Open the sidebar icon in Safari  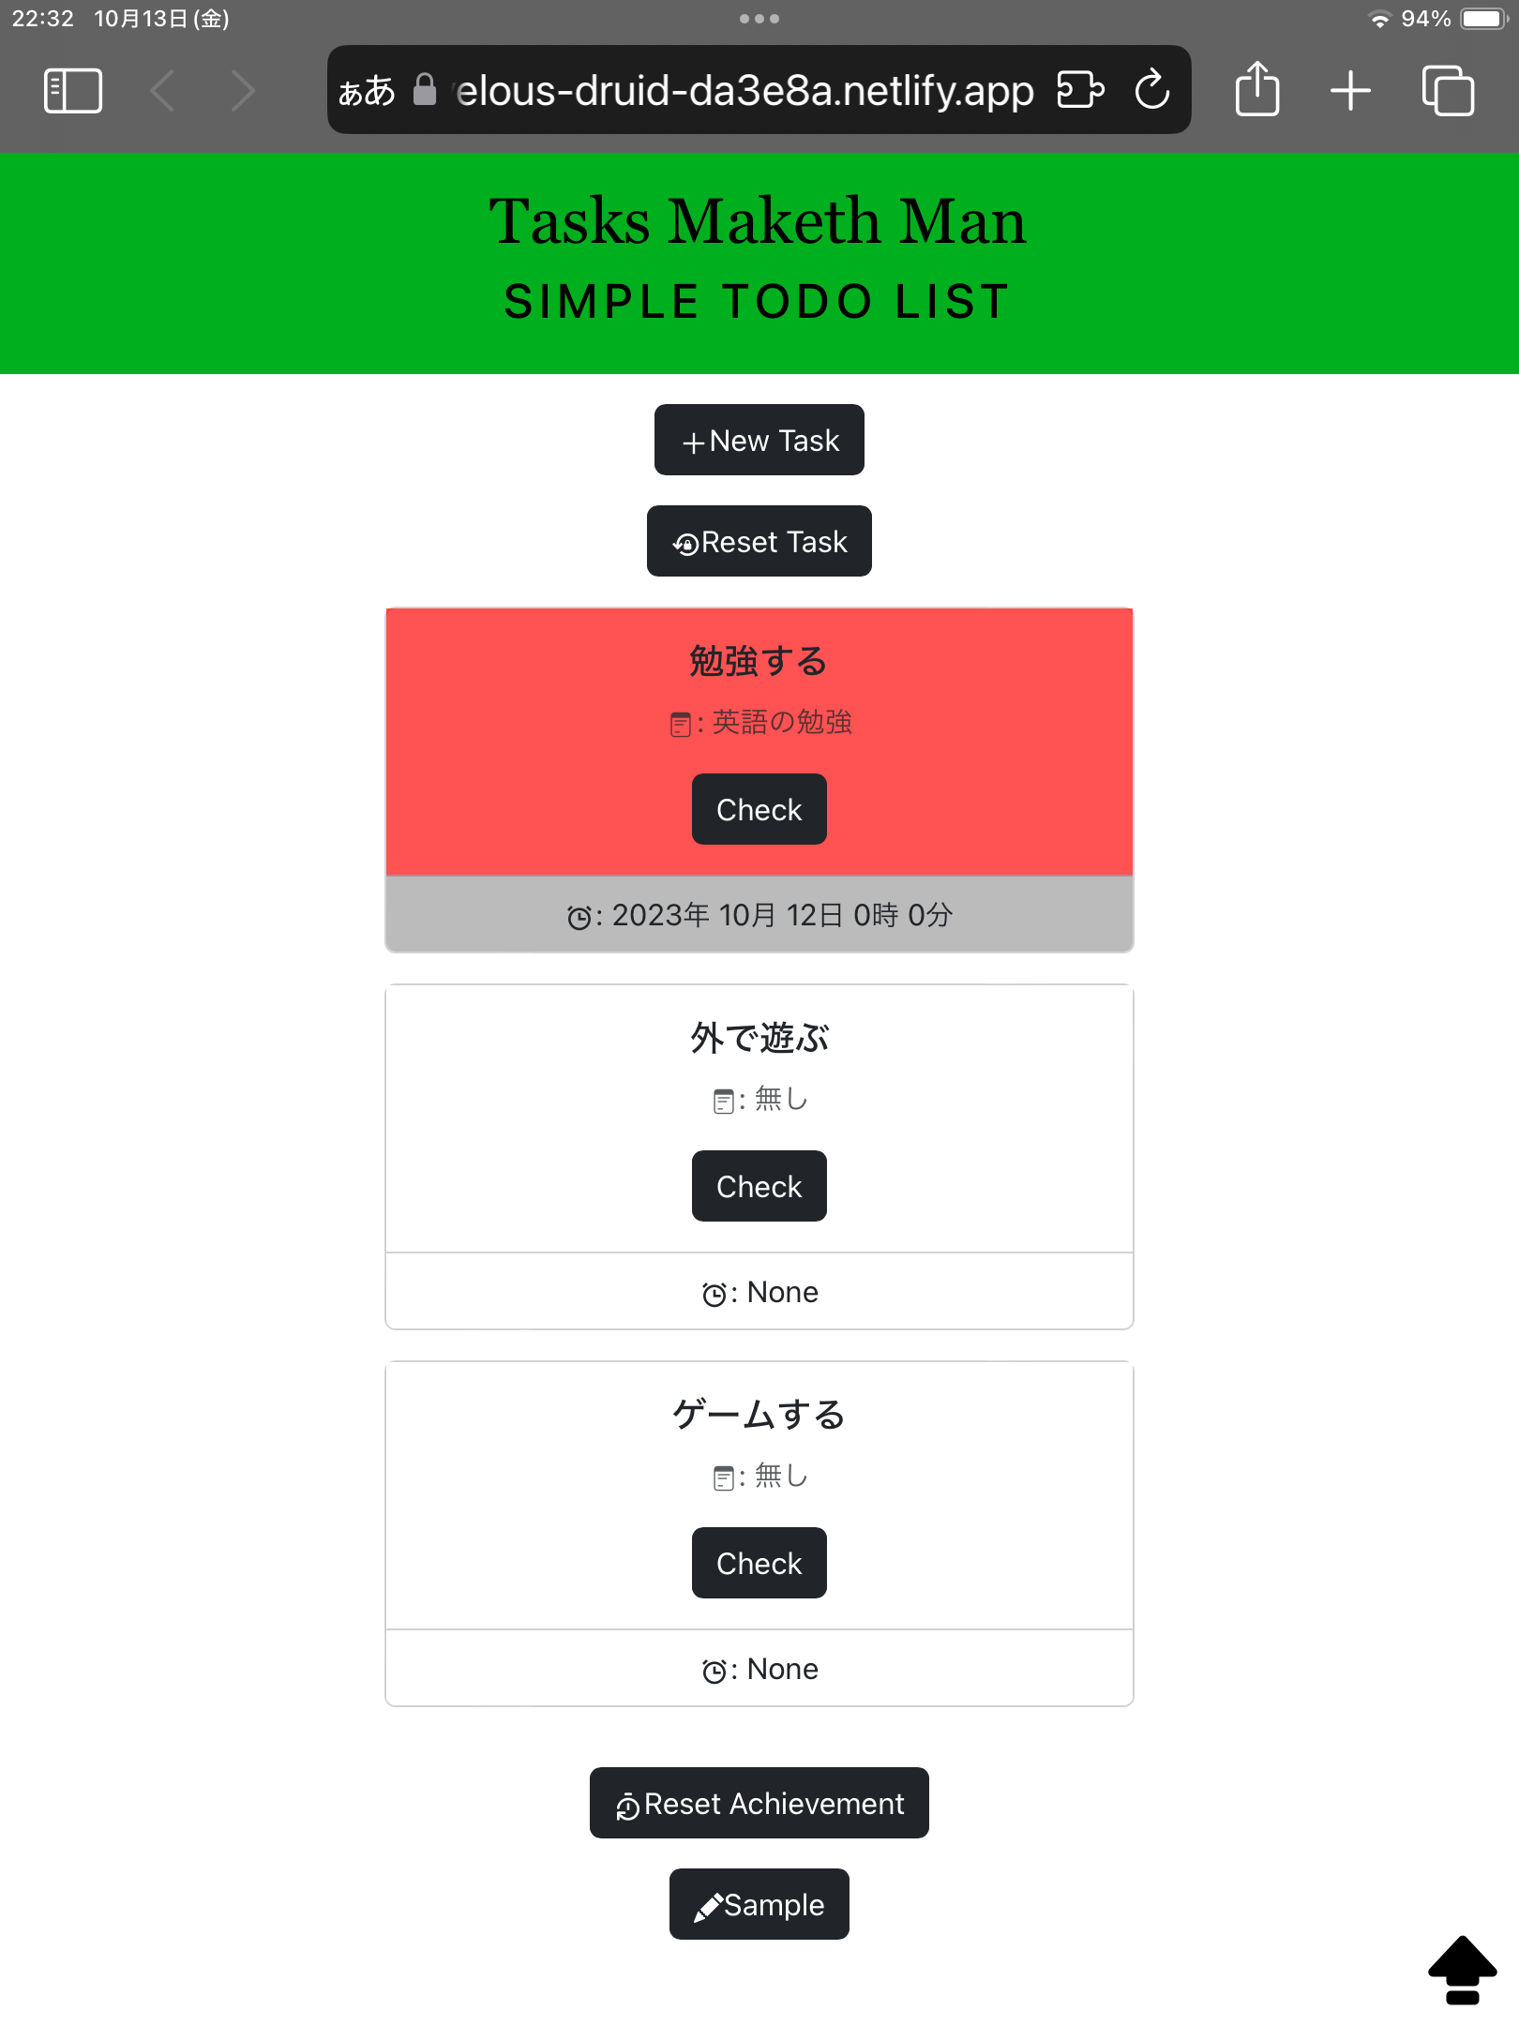pyautogui.click(x=73, y=90)
